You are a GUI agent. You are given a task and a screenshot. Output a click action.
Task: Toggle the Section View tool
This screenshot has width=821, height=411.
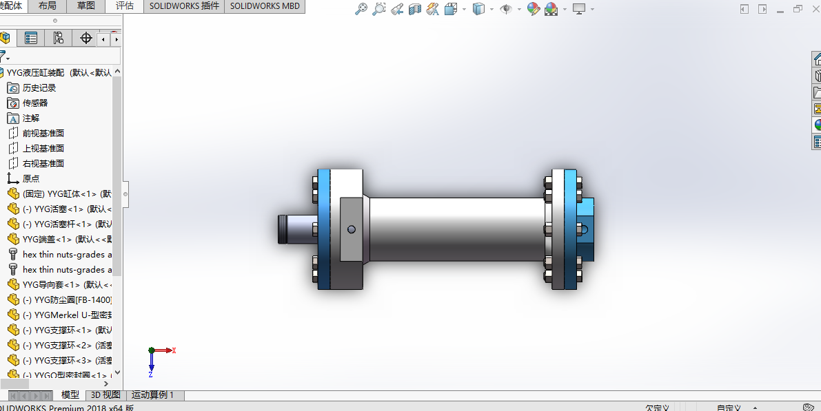click(x=414, y=9)
